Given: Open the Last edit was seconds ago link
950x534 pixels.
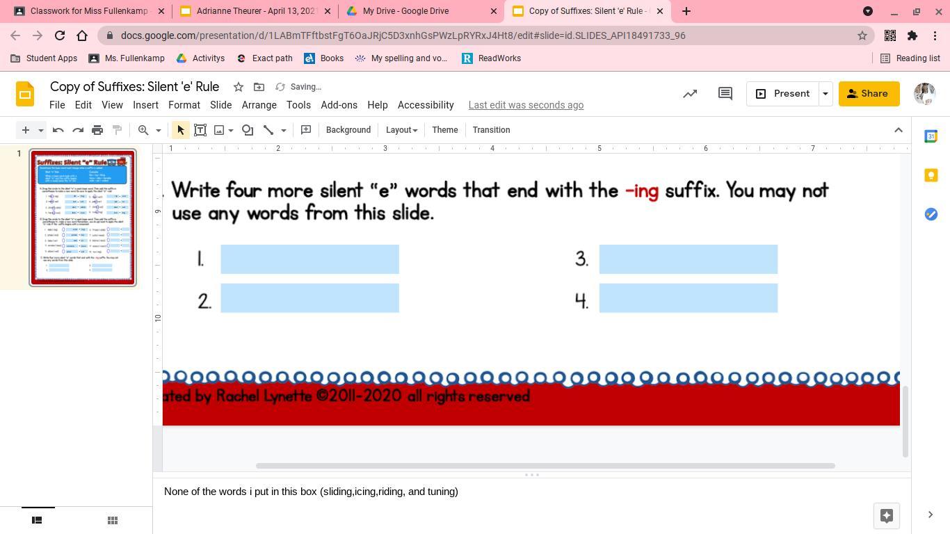Looking at the screenshot, I should click(526, 105).
